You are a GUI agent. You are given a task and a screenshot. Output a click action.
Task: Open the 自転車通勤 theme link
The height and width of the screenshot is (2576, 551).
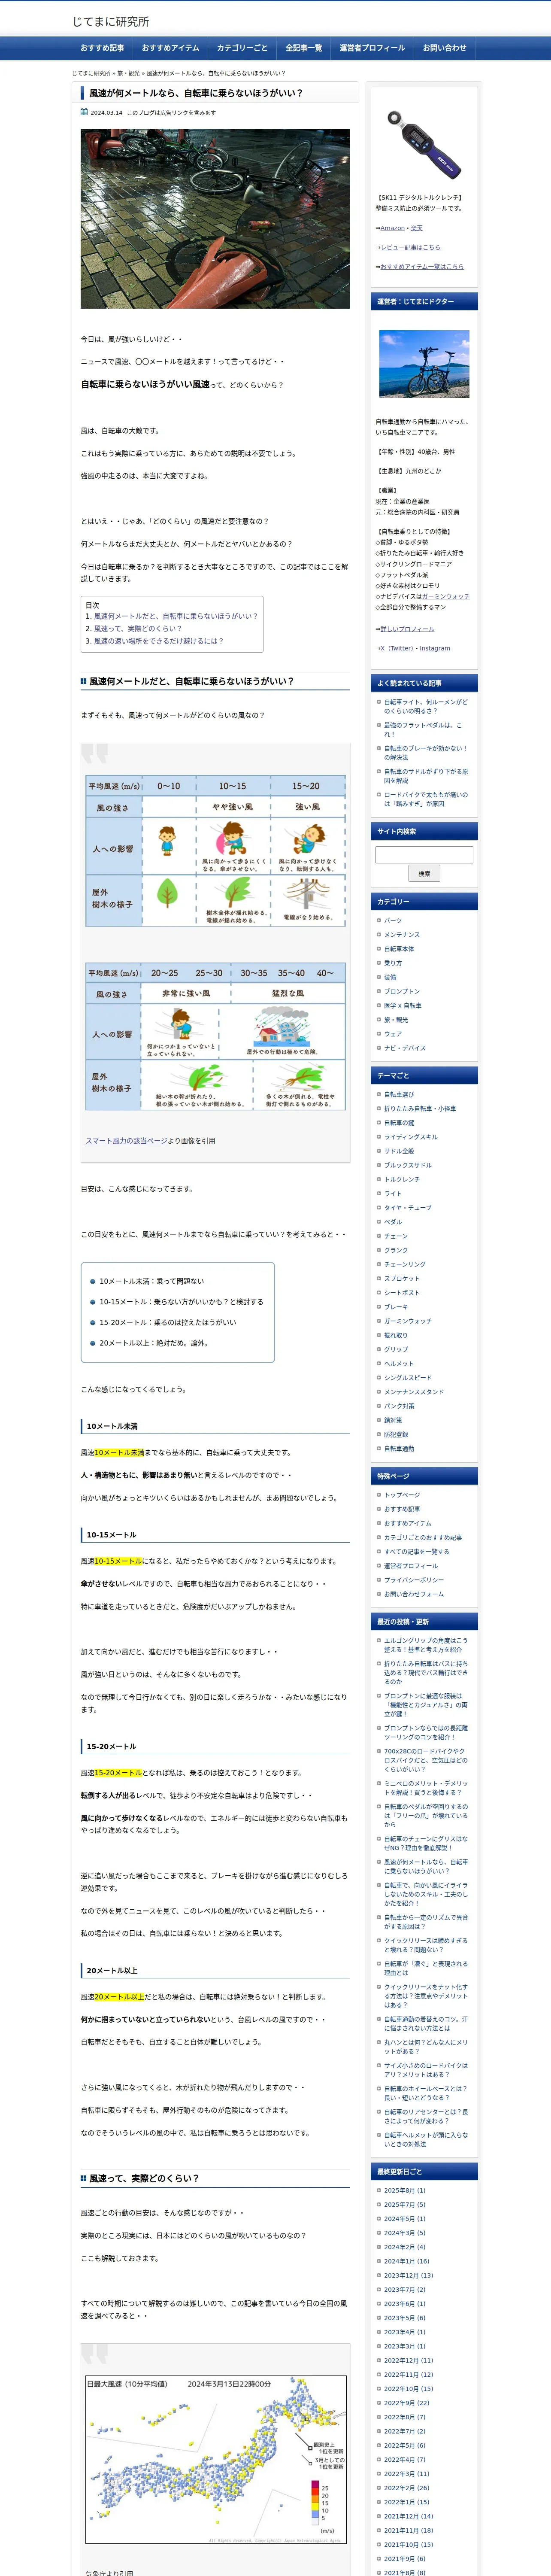(399, 1448)
